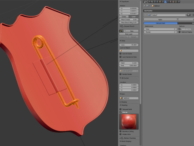Toggle the Matcap checkbox
The width and height of the screenshot is (194, 146).
click(120, 112)
